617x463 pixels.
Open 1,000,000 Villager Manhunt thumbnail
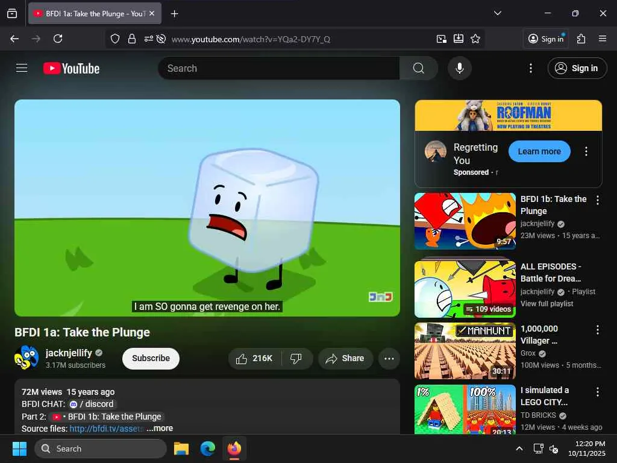tap(465, 351)
